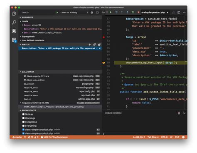
Task: Split the editor to the side
Action: [179, 13]
